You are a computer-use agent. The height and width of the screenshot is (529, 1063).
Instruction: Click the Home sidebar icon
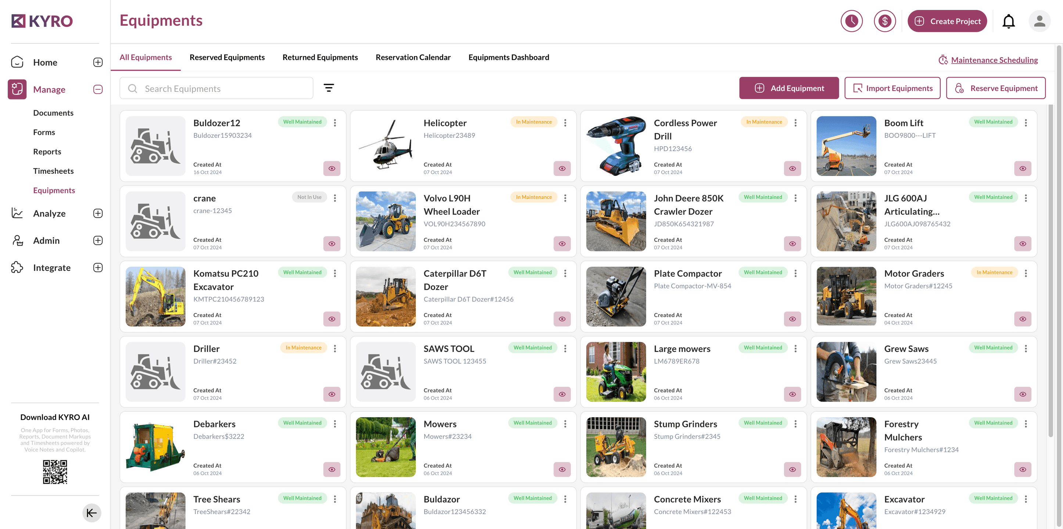coord(17,62)
